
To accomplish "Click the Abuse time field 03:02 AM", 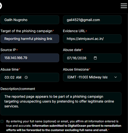I will point(30,77).
